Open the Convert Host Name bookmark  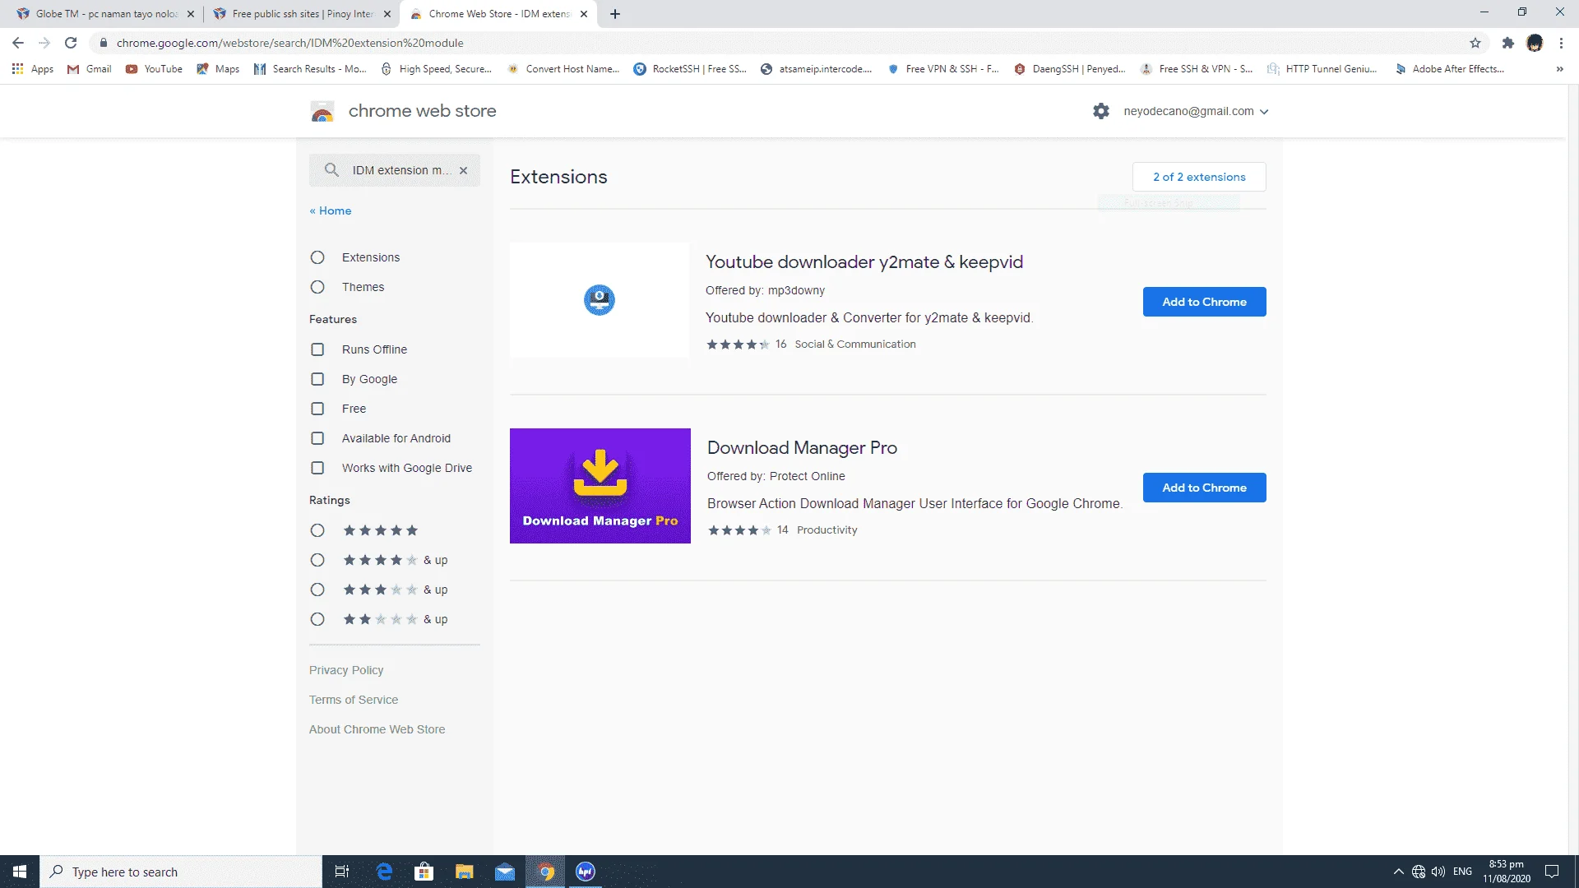coord(563,69)
